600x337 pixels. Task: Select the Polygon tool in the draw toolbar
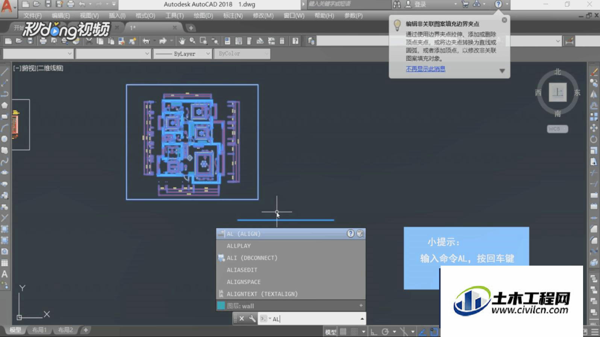click(5, 105)
